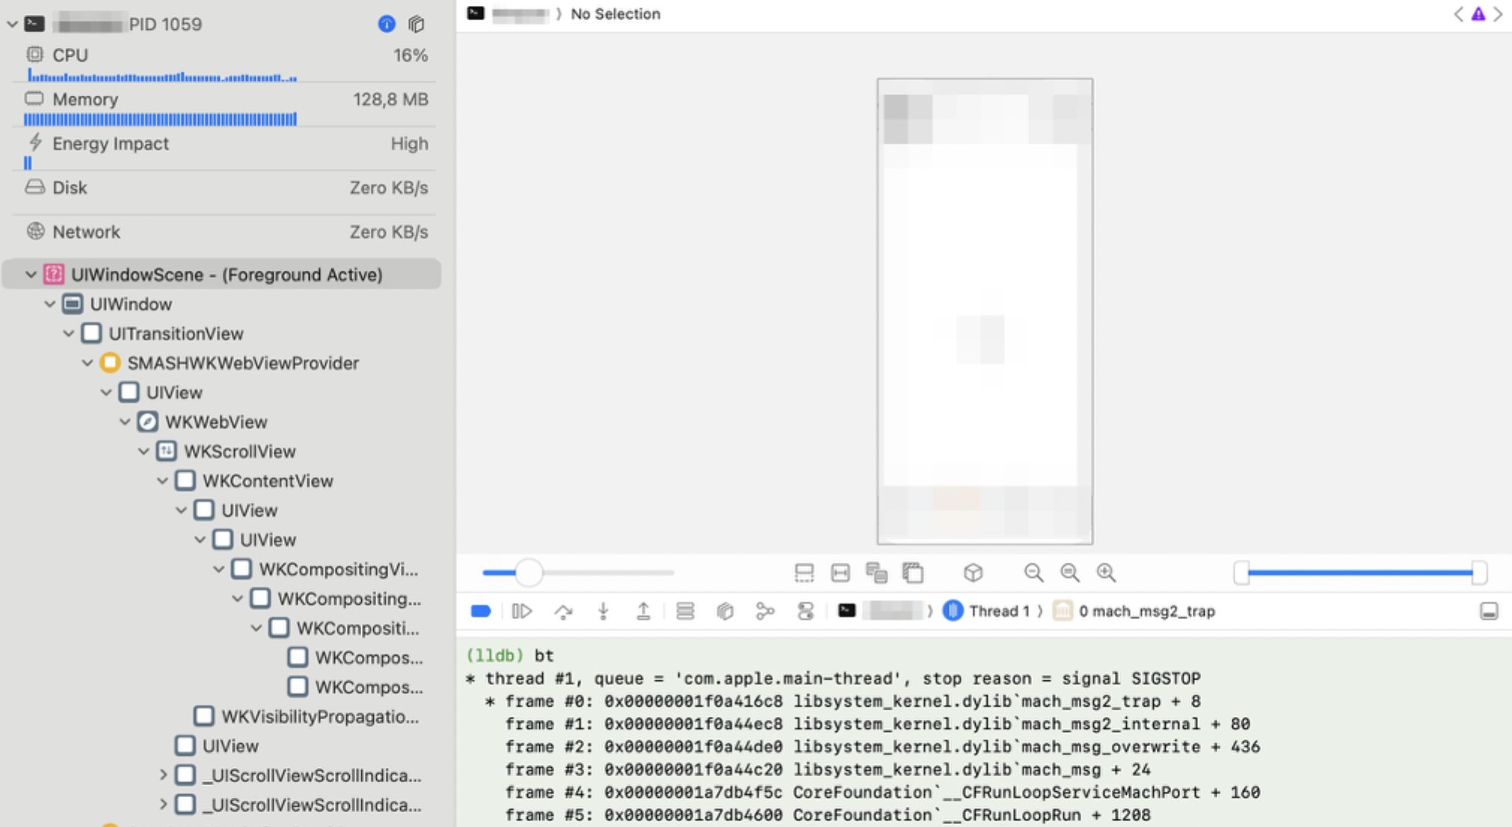Step into the current function
The width and height of the screenshot is (1512, 827).
tap(603, 611)
